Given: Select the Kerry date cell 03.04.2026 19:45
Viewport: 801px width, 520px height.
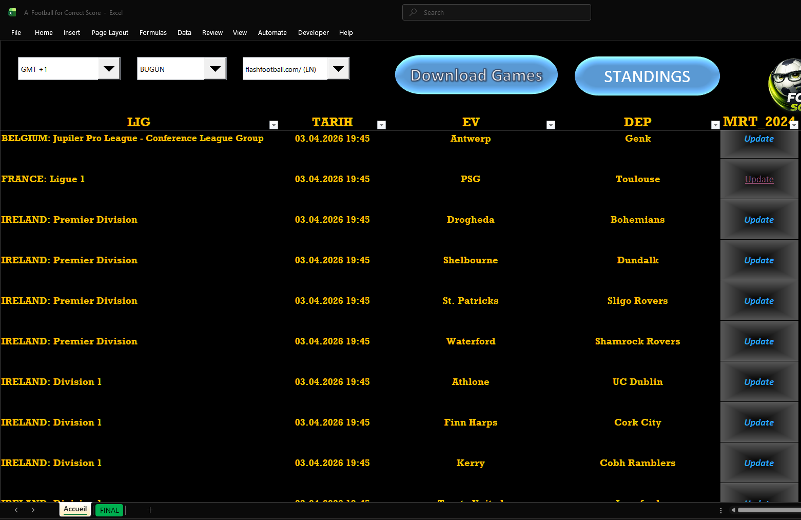Looking at the screenshot, I should click(x=333, y=463).
